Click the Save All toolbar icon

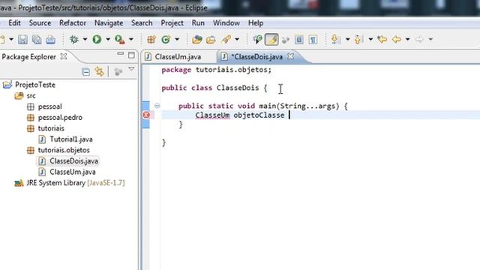[x=37, y=40]
